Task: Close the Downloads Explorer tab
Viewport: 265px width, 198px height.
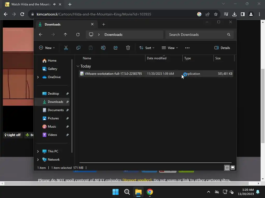Action: pos(92,24)
